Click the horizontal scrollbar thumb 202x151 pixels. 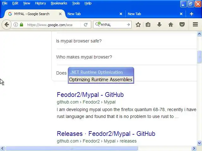pyautogui.click(x=72, y=148)
